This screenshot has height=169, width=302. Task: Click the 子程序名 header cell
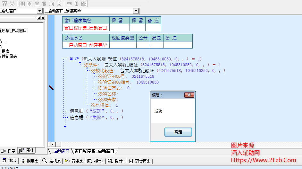(x=86, y=38)
